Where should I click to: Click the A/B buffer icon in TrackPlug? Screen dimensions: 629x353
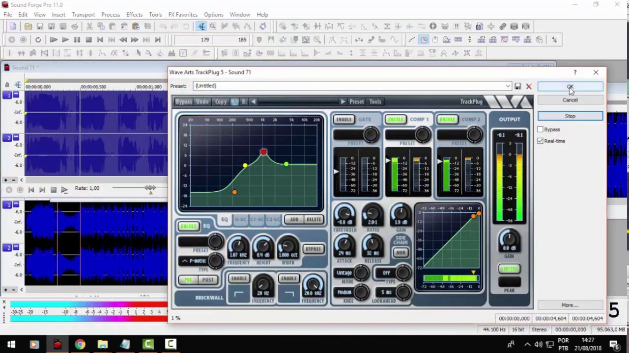click(x=235, y=101)
